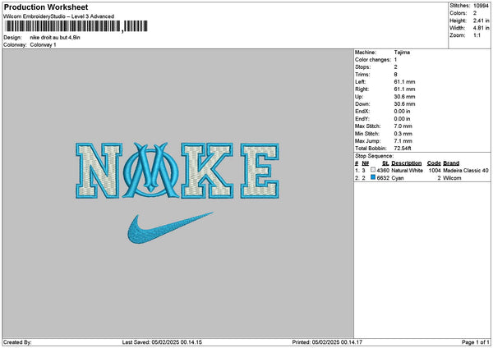This screenshot has height=348, width=493.
Task: Click the Width value '4.81 in'
Action: 481,28
